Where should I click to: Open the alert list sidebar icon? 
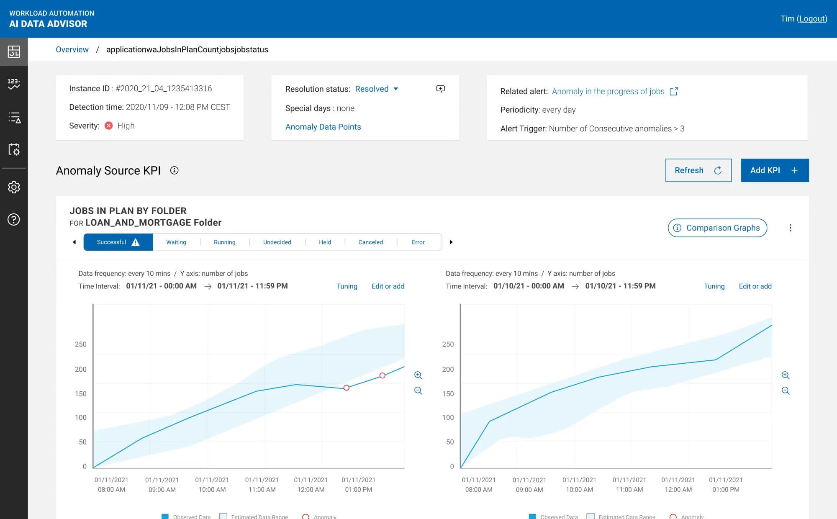[x=14, y=118]
